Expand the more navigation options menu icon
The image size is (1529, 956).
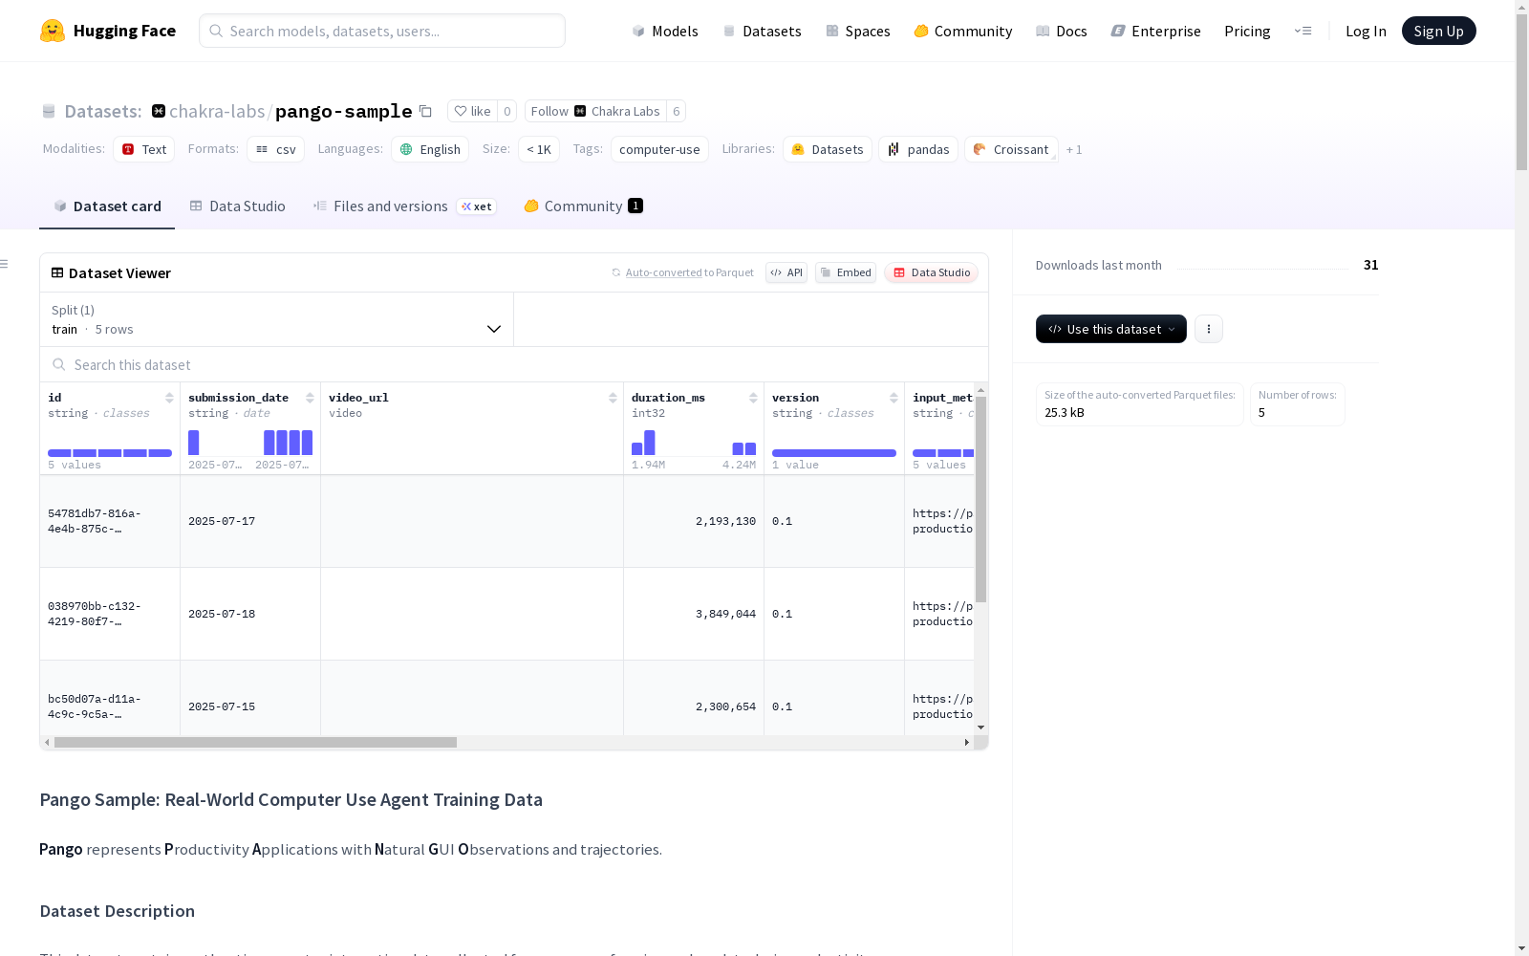pyautogui.click(x=1303, y=31)
